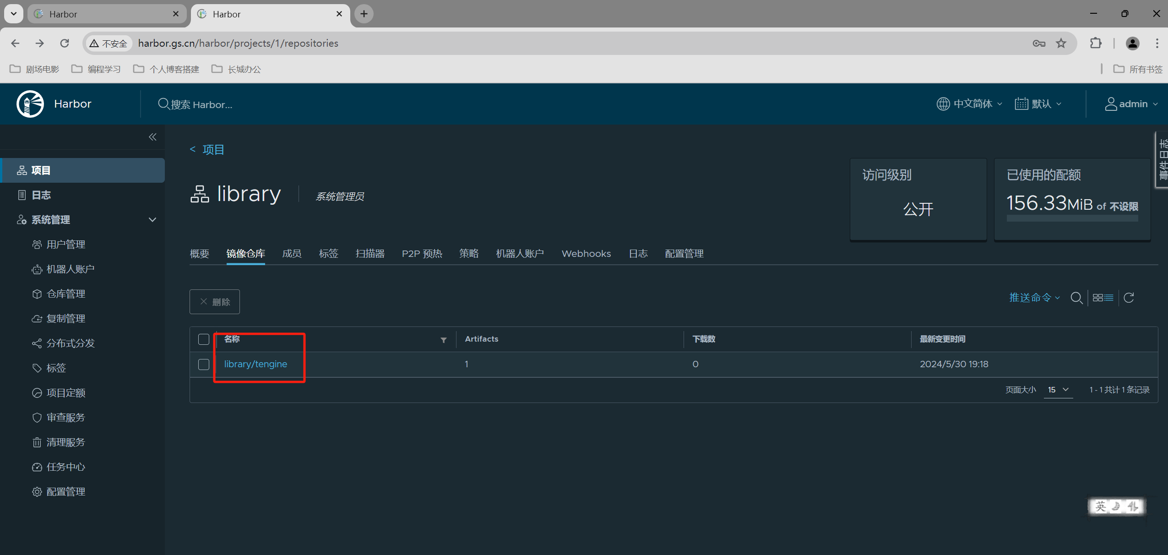Screen dimensions: 1168x555
Task: Open the 默认 date format dropdown
Action: 1038,104
